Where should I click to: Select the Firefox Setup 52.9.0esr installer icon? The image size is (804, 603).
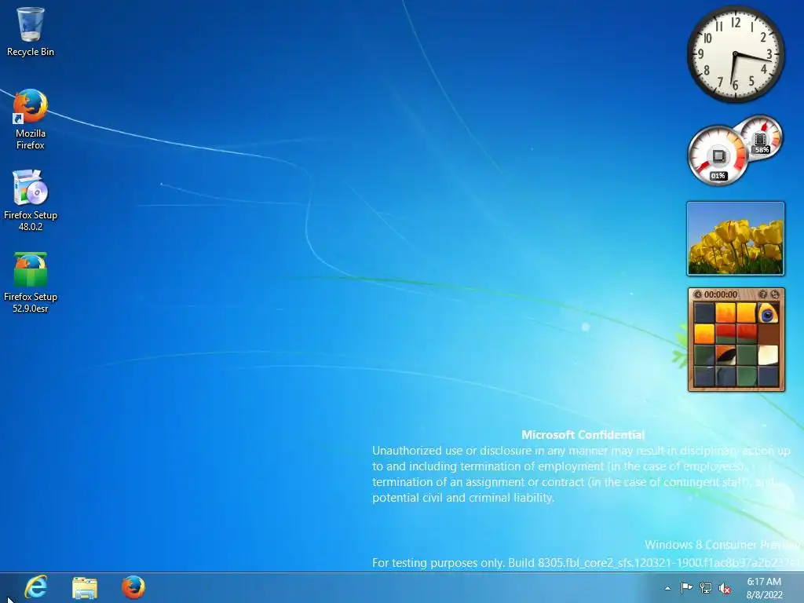pyautogui.click(x=31, y=282)
